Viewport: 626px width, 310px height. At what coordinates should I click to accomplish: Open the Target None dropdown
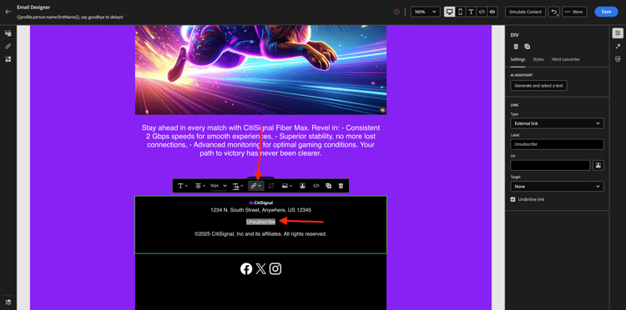click(x=557, y=187)
